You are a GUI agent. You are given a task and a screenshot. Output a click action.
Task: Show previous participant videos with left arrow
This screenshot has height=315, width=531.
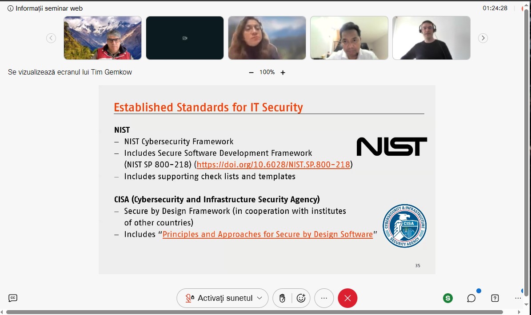pos(51,38)
